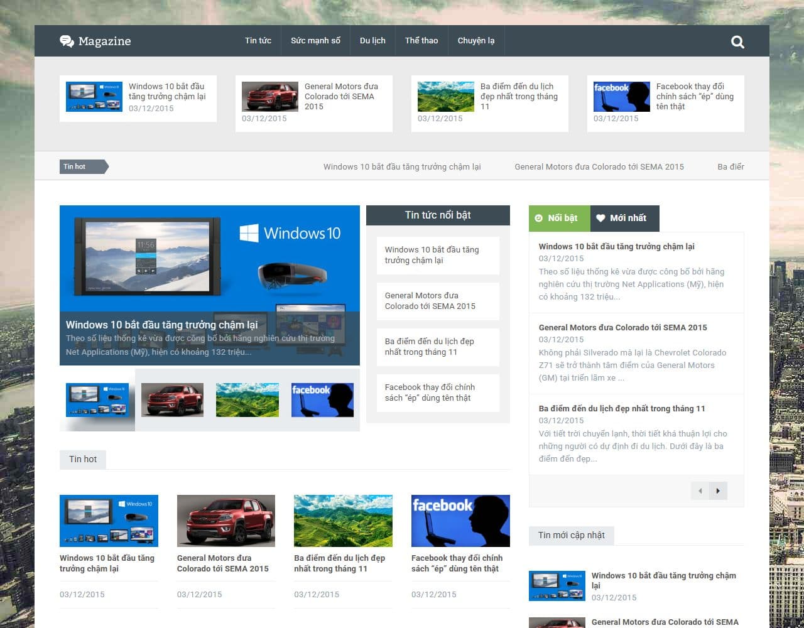Screen dimensions: 804x628
Task: Select red truck thumbnail under the slider
Action: pyautogui.click(x=172, y=400)
